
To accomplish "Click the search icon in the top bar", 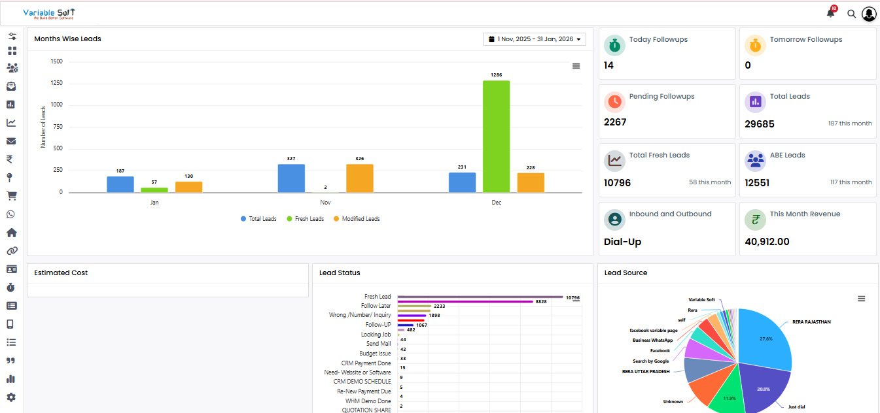I will pos(851,13).
